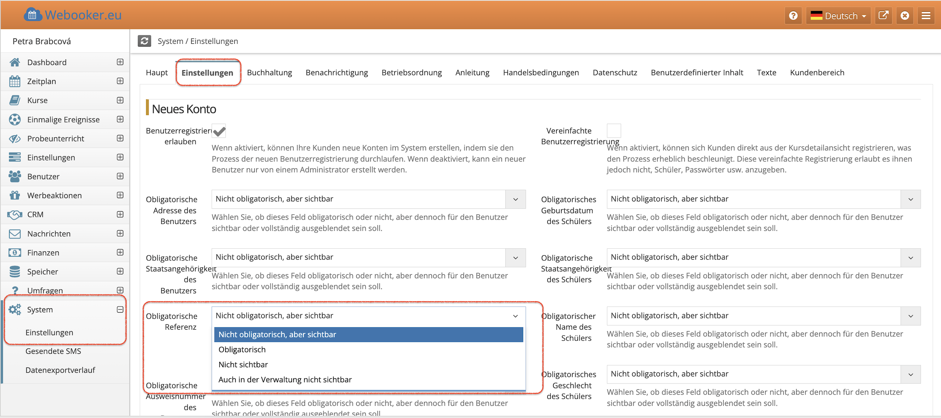
Task: Click the open-in-new-window icon in the header
Action: pos(883,15)
